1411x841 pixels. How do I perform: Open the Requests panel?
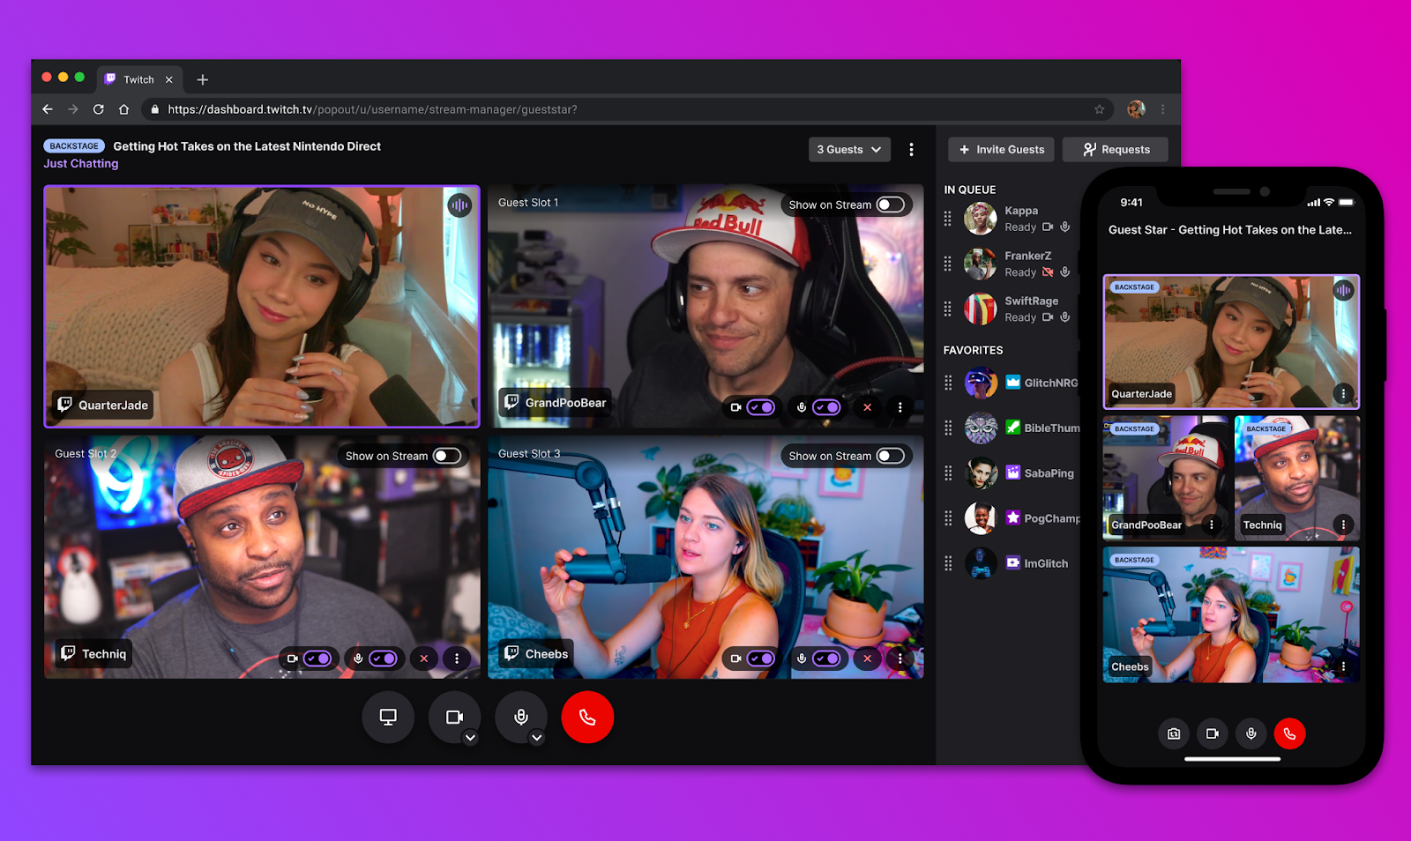[x=1115, y=149]
